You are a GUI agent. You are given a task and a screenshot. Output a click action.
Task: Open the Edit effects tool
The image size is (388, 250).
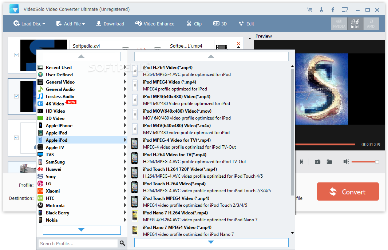(246, 24)
